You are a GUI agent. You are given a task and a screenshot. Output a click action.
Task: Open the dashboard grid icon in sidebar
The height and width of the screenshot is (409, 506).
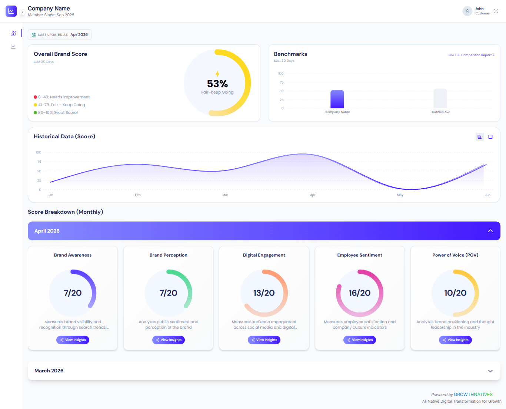pyautogui.click(x=13, y=33)
